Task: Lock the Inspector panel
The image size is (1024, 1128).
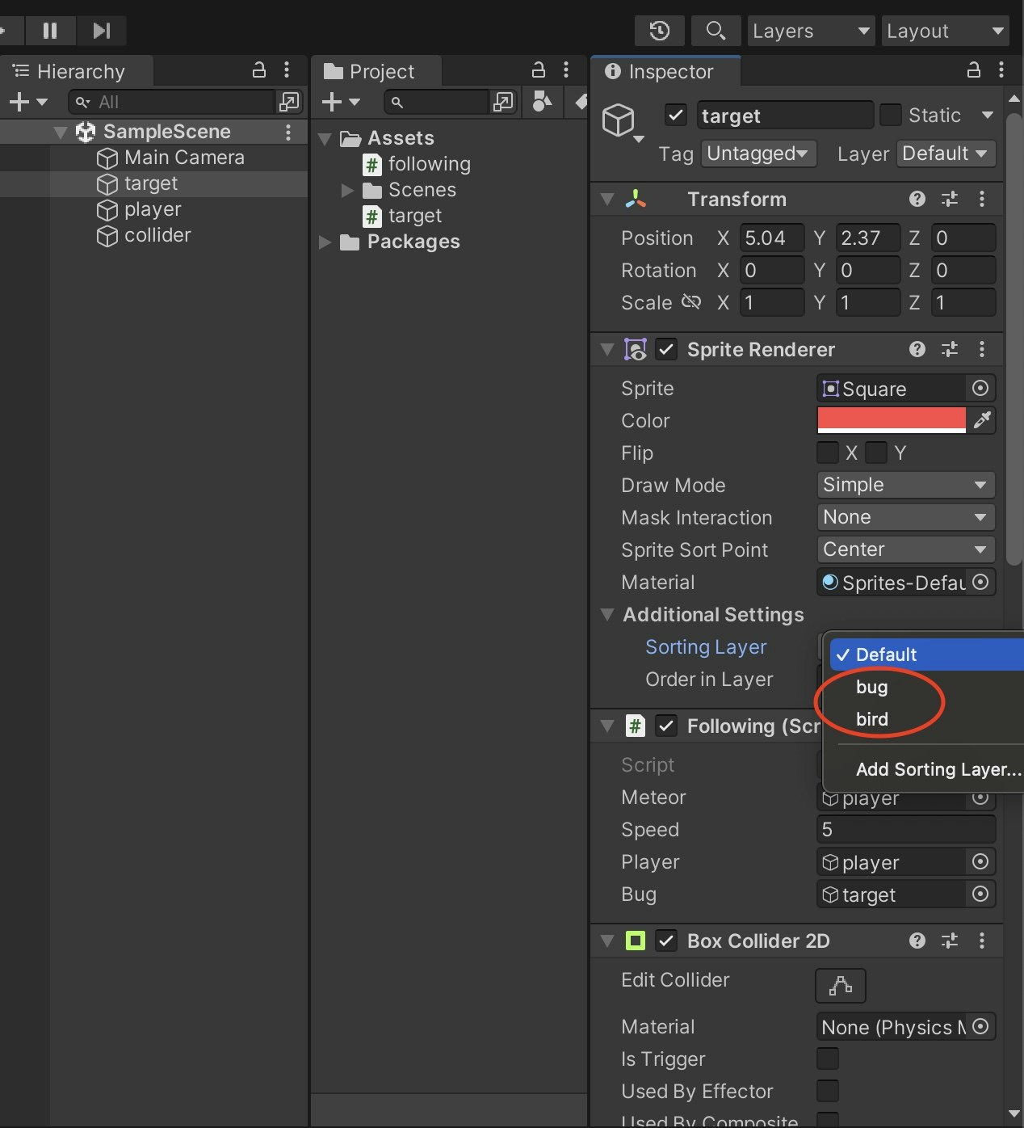Action: [x=974, y=70]
